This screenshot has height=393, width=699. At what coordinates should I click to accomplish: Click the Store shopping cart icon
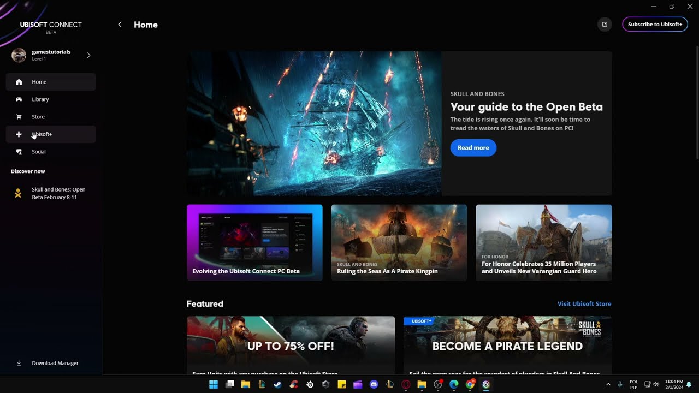click(19, 117)
